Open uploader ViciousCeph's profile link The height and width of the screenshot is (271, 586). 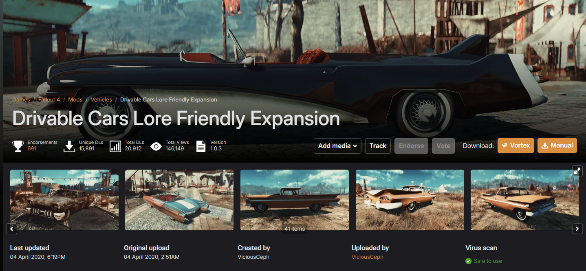(368, 257)
